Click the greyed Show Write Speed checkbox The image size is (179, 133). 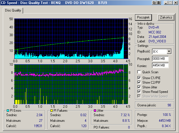click(x=139, y=96)
